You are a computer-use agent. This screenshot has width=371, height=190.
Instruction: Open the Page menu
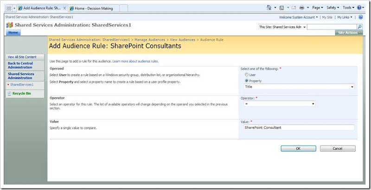click(x=318, y=8)
